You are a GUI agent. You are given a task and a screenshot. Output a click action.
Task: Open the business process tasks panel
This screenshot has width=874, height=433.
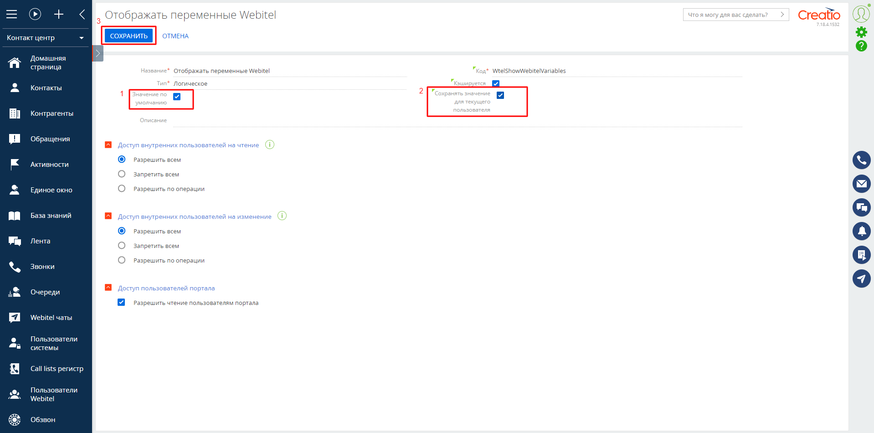[x=861, y=255]
